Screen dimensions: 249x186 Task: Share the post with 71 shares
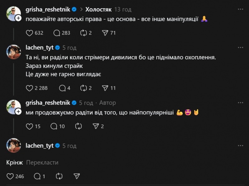click(x=105, y=33)
